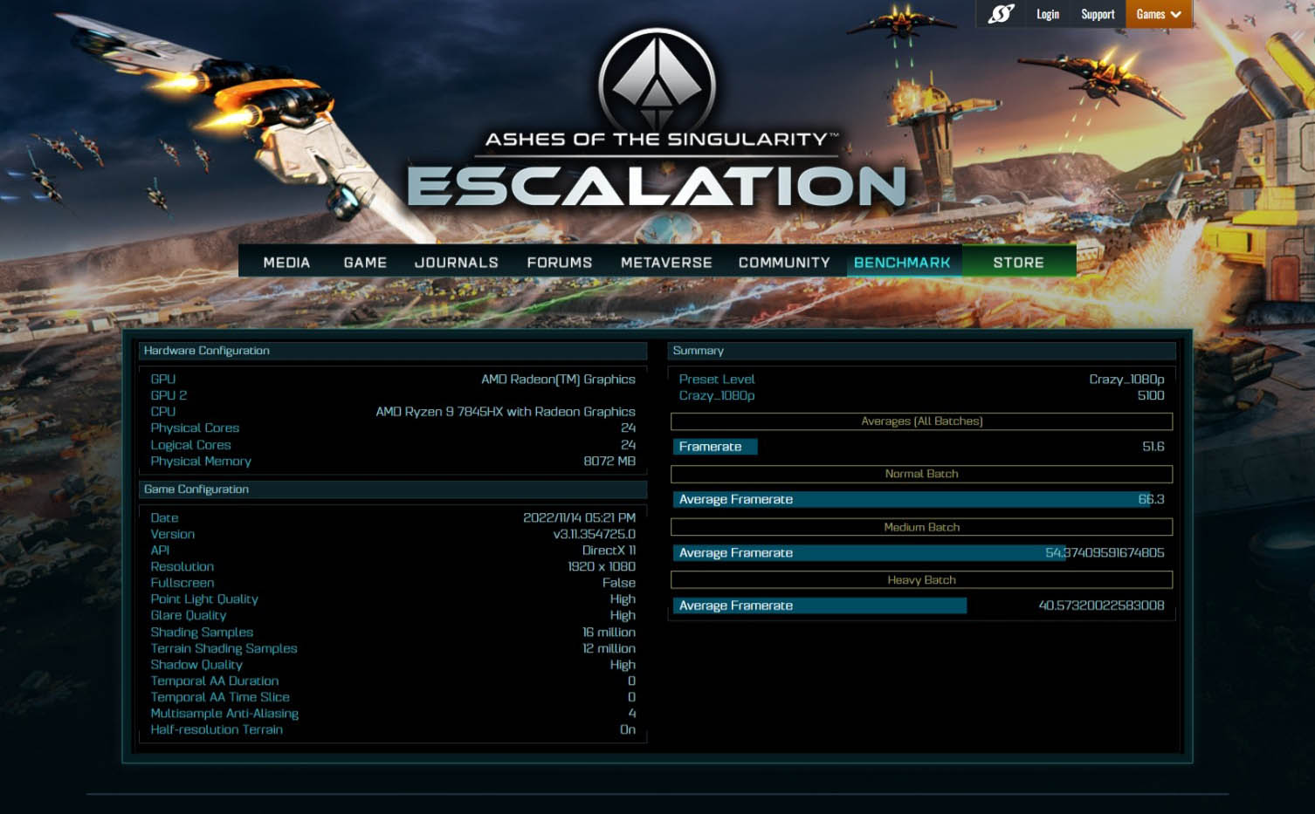This screenshot has height=814, width=1315.
Task: Click the Crazy_1080p score 5100
Action: pyautogui.click(x=1151, y=395)
